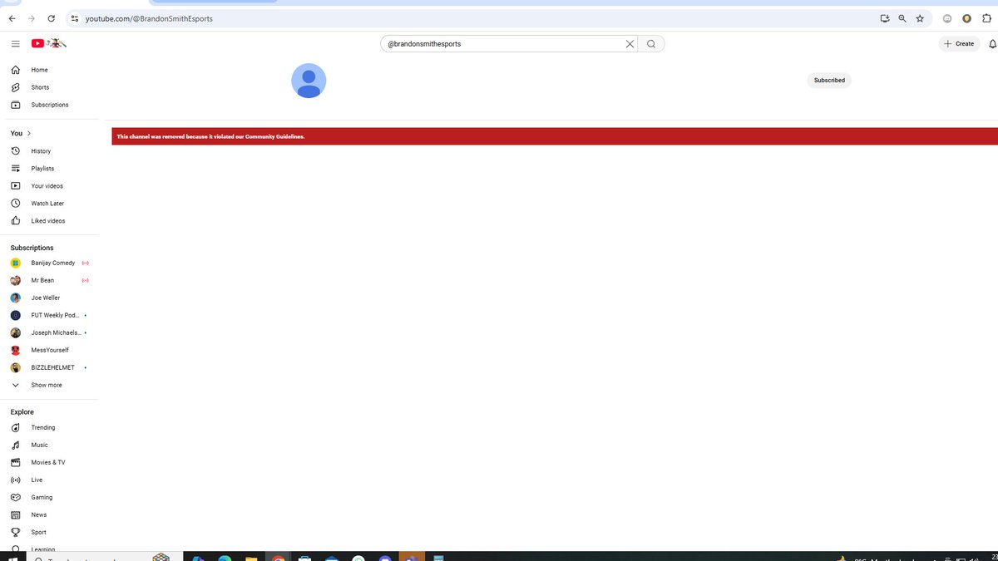
Task: Click the Subscribed button
Action: coord(829,81)
